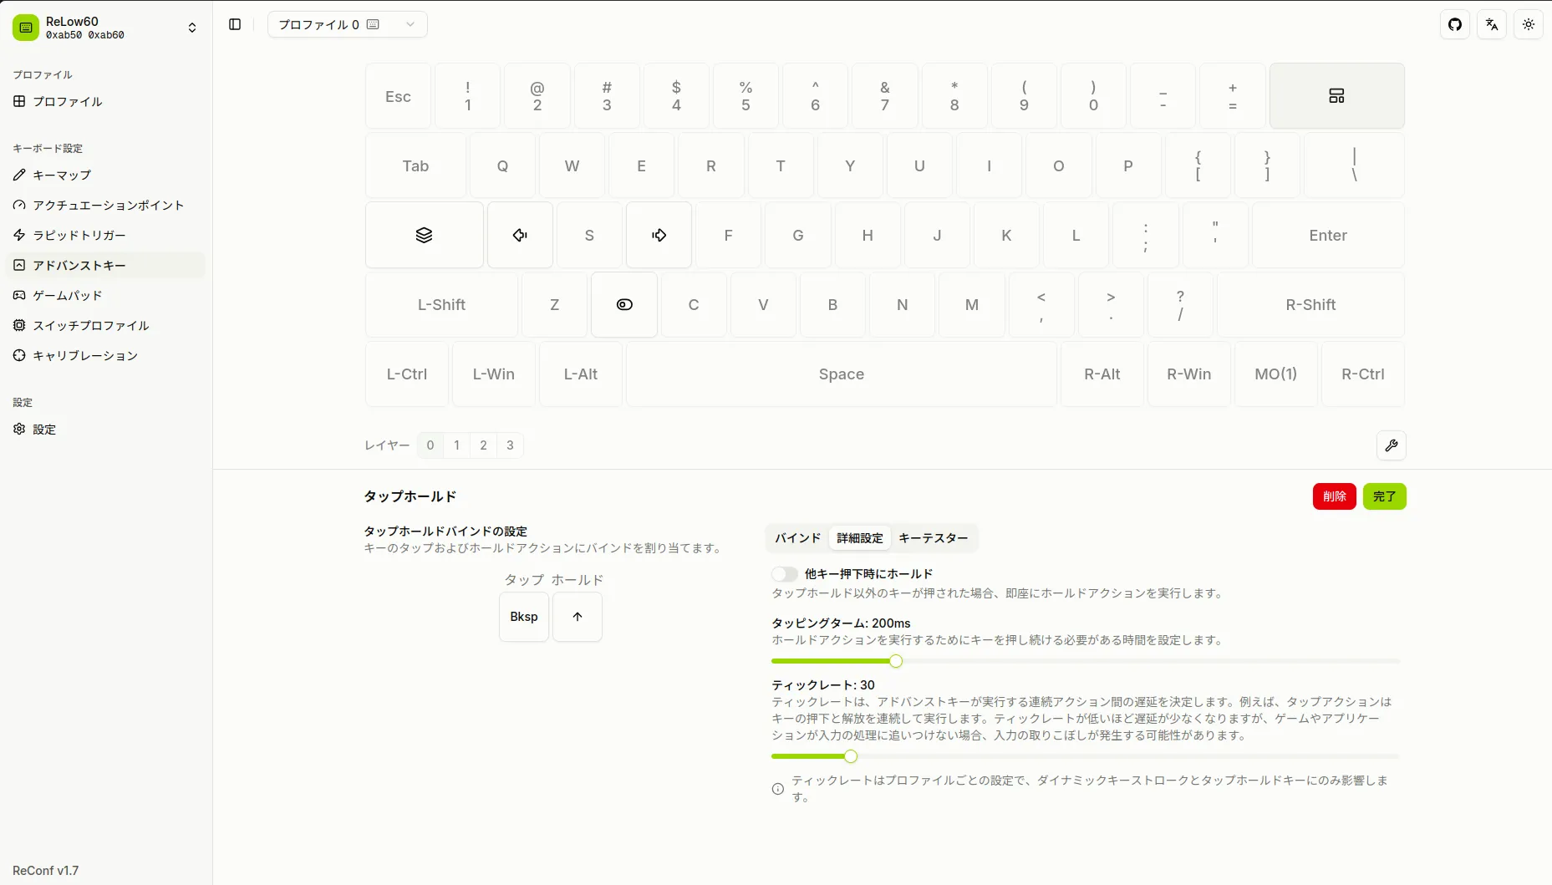Screen dimensions: 1552x885
Task: Toggle 他キー押下時にホールド switch
Action: [785, 574]
